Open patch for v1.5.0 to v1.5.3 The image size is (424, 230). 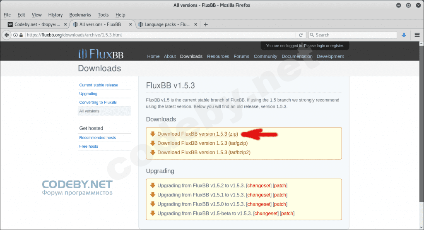click(280, 204)
